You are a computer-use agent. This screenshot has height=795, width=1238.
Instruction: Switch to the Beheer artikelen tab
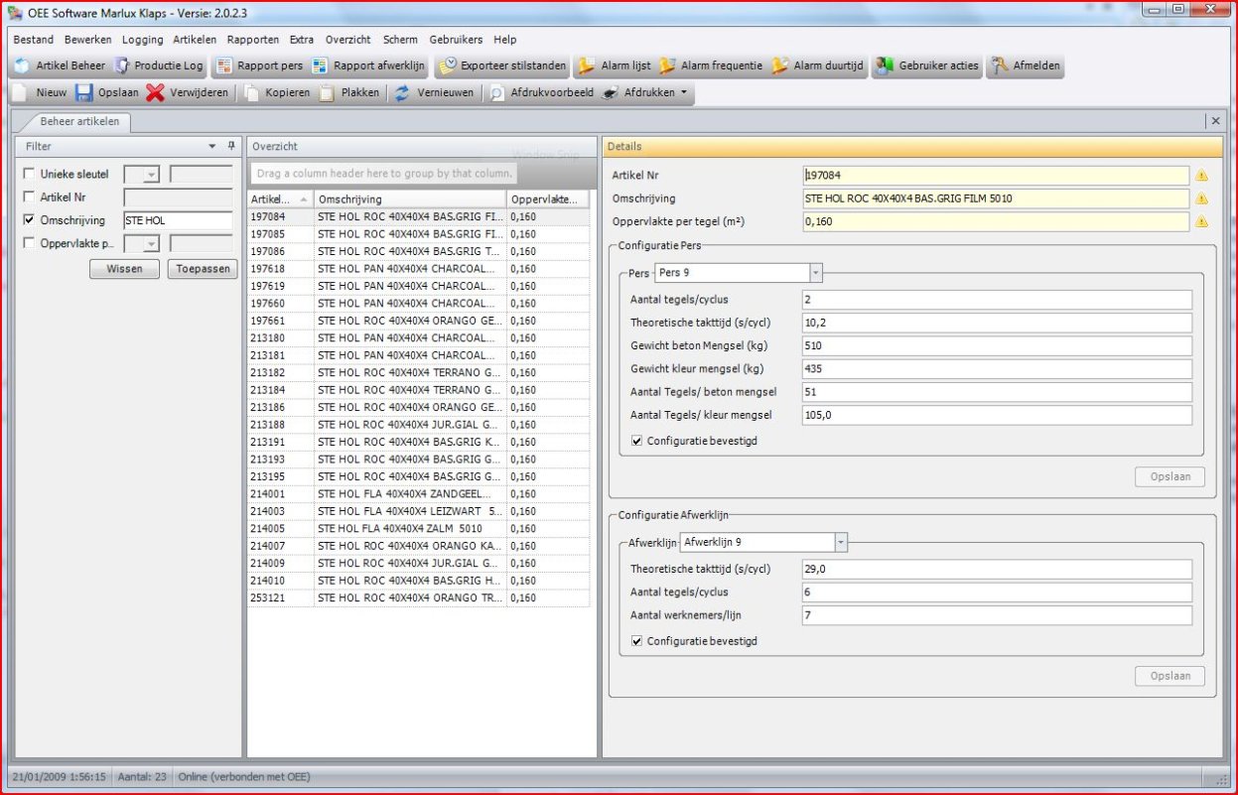(x=79, y=121)
